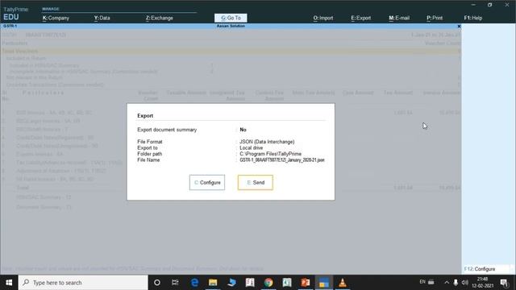Open the M: E-mail menu
This screenshot has height=290, width=516.
pyautogui.click(x=399, y=18)
